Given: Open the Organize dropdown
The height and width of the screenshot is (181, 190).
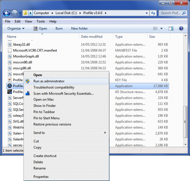Looking at the screenshot, I should pyautogui.click(x=16, y=28).
